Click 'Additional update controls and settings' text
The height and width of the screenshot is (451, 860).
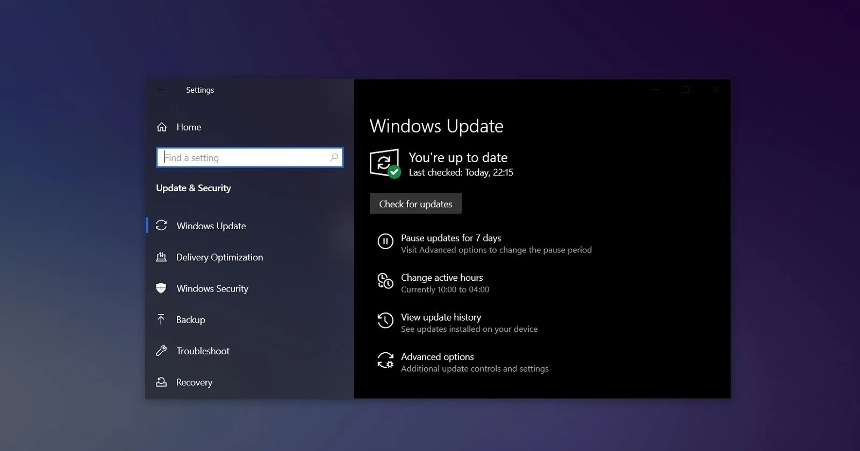pos(475,369)
